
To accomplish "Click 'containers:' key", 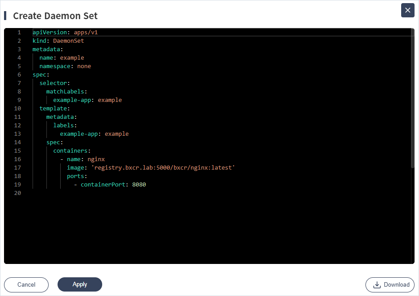I will 72,150.
